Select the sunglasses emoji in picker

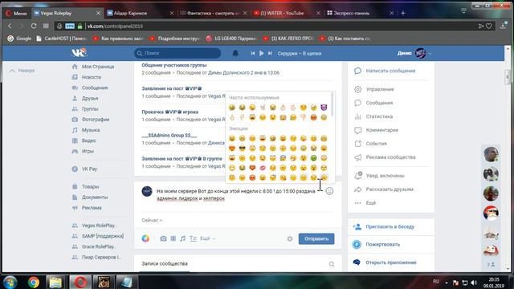coord(242,148)
